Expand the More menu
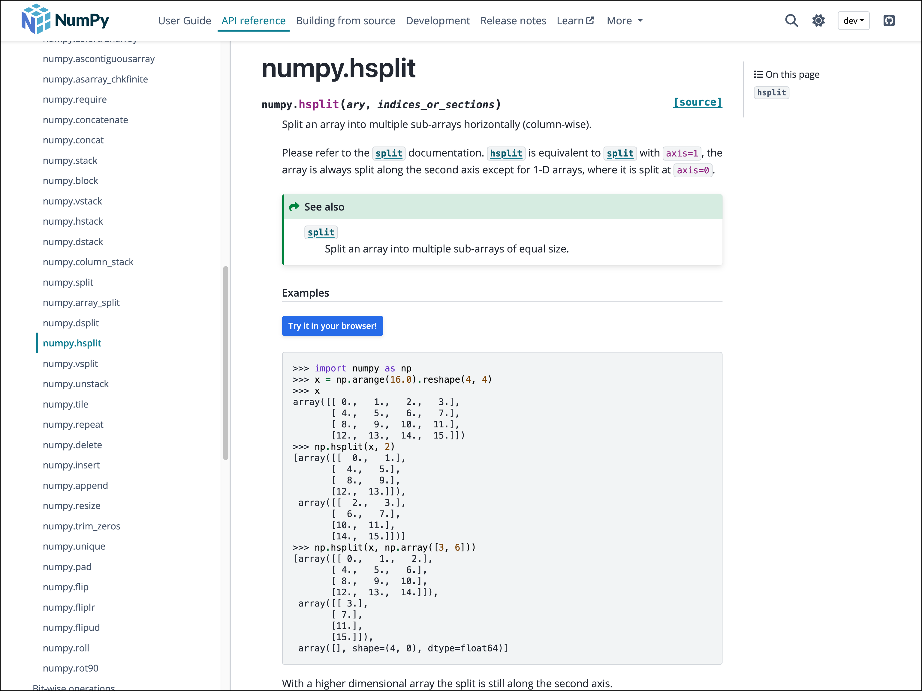This screenshot has height=691, width=922. (624, 20)
